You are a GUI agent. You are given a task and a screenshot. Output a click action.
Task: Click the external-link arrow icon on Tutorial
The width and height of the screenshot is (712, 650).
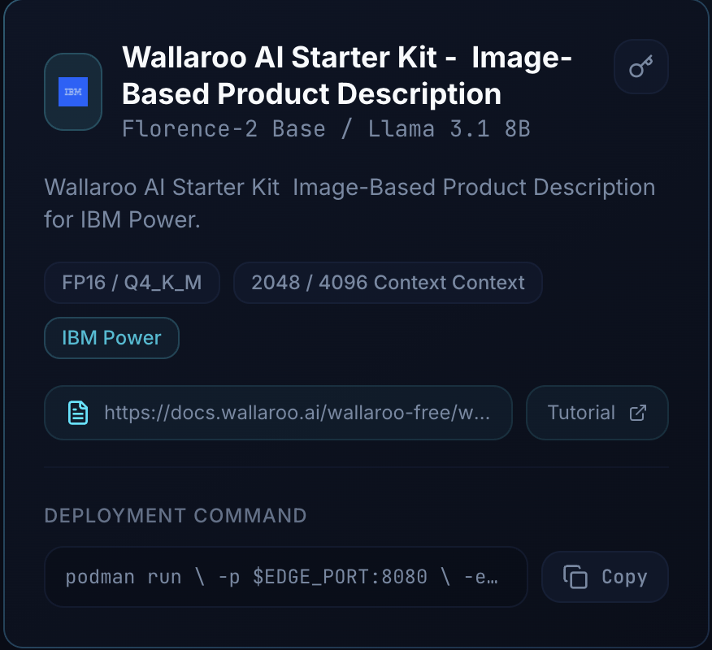point(638,413)
